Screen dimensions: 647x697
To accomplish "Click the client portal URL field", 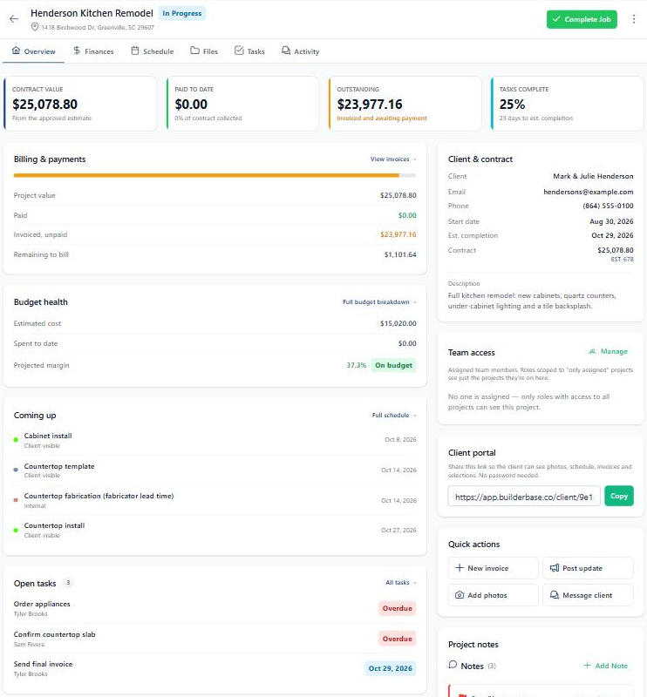I will [x=524, y=496].
